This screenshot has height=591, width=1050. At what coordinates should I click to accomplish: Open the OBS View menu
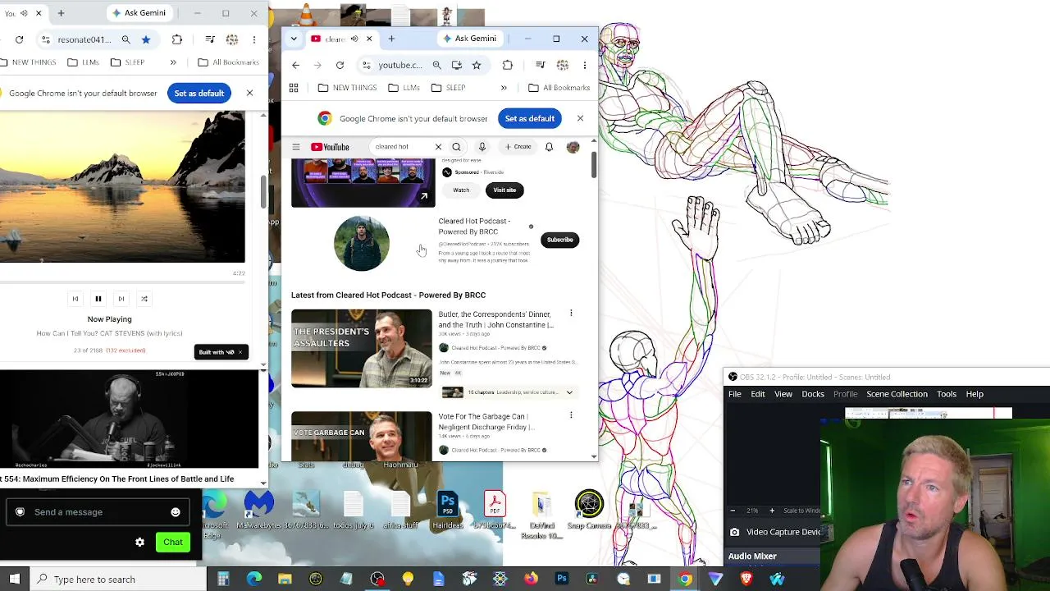click(783, 394)
